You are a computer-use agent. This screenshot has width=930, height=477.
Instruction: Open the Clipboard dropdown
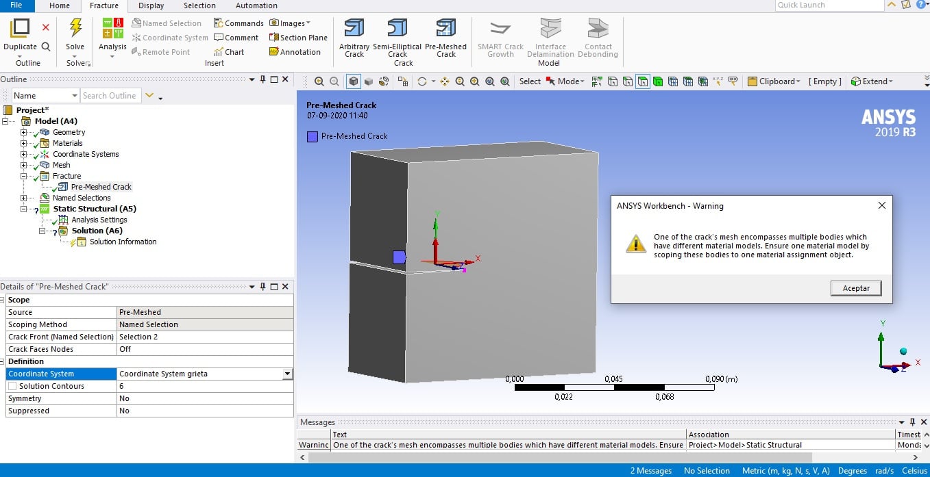pyautogui.click(x=774, y=81)
